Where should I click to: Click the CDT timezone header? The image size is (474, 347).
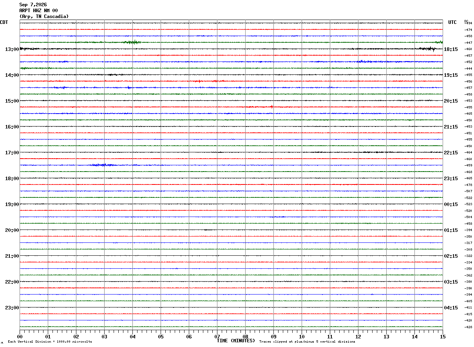tap(4, 22)
